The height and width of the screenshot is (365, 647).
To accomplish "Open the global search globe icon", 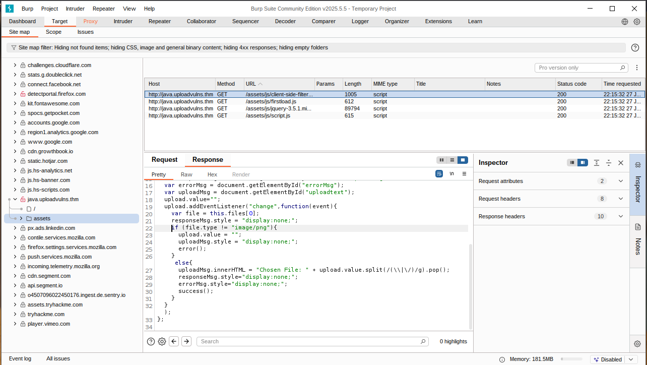I will click(x=625, y=22).
